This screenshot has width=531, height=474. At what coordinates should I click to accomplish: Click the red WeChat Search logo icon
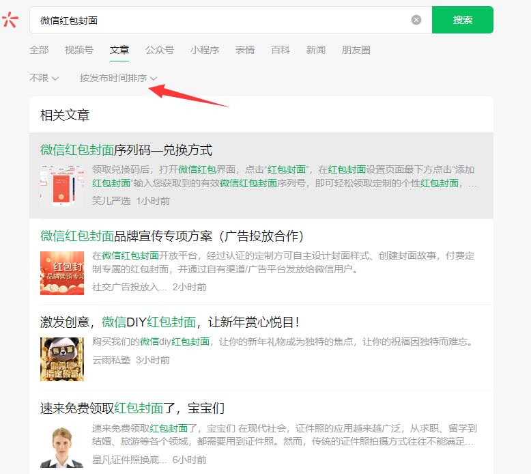point(10,20)
